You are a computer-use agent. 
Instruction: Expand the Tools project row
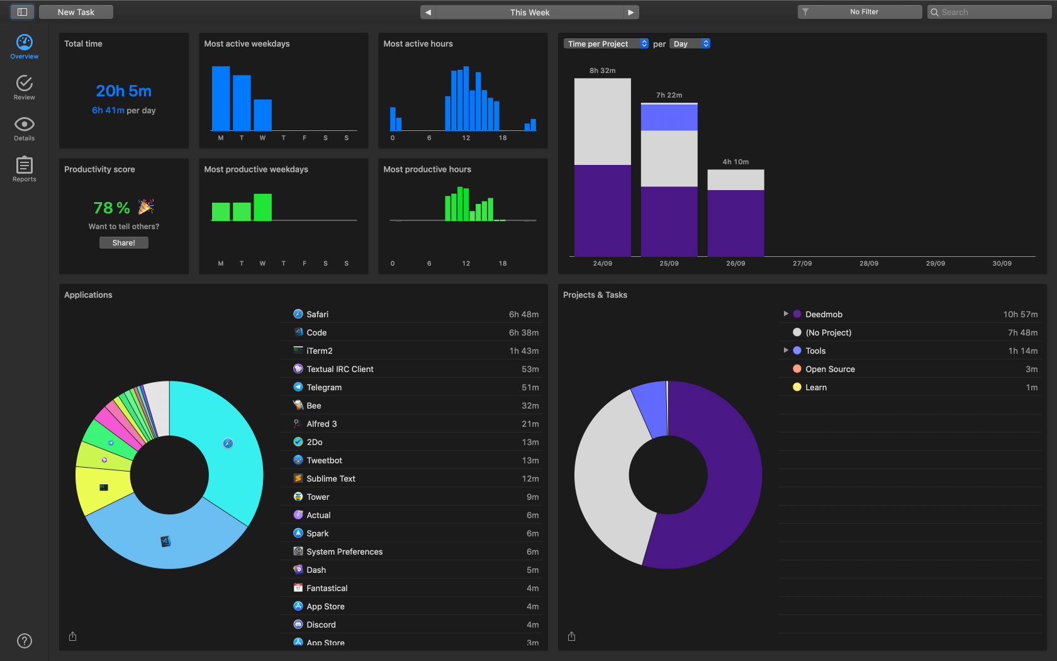[786, 350]
